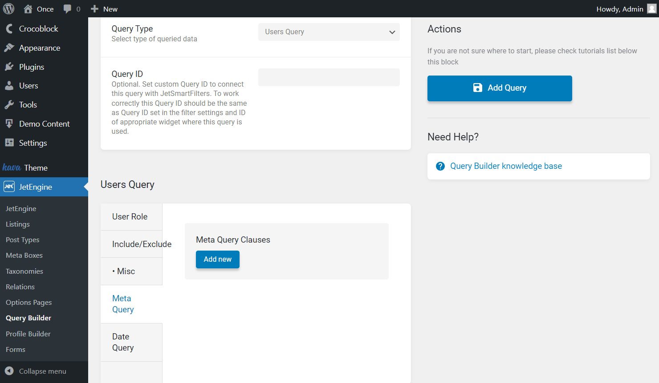Image resolution: width=659 pixels, height=383 pixels.
Task: Open the Settings menu label
Action: point(33,143)
